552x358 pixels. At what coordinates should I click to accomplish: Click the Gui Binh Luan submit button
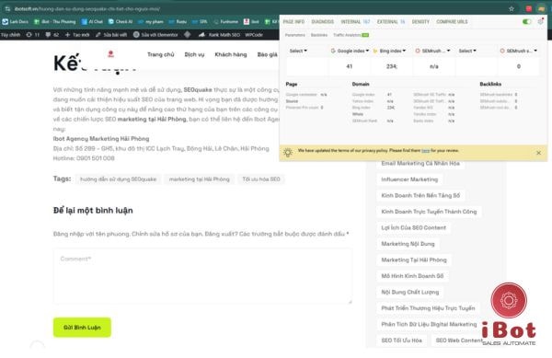coord(82,328)
